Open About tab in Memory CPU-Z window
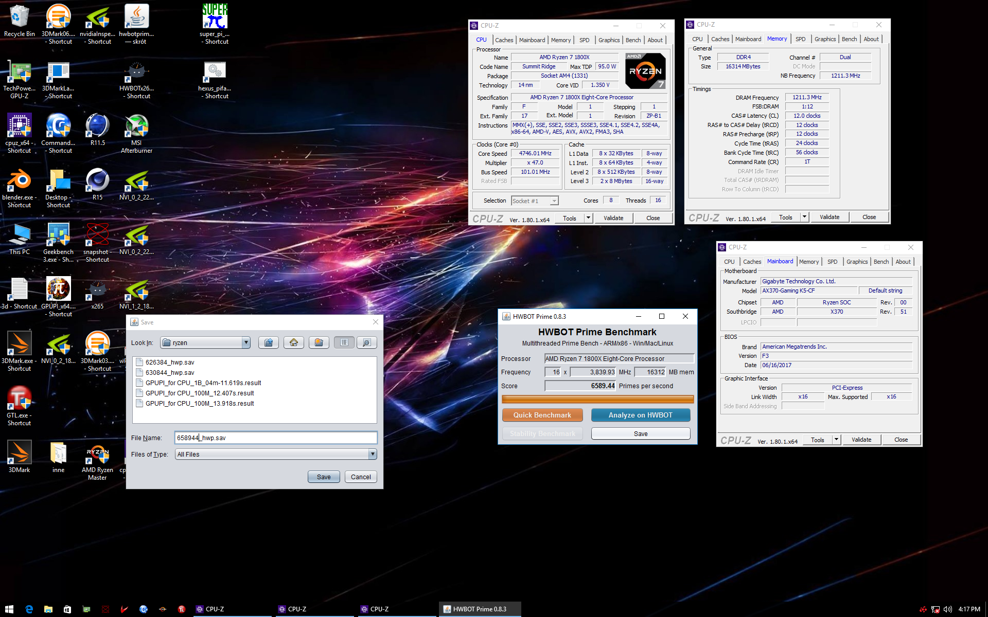This screenshot has width=988, height=617. [x=871, y=39]
